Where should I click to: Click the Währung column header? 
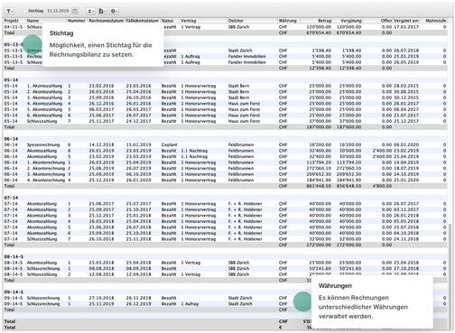(288, 21)
